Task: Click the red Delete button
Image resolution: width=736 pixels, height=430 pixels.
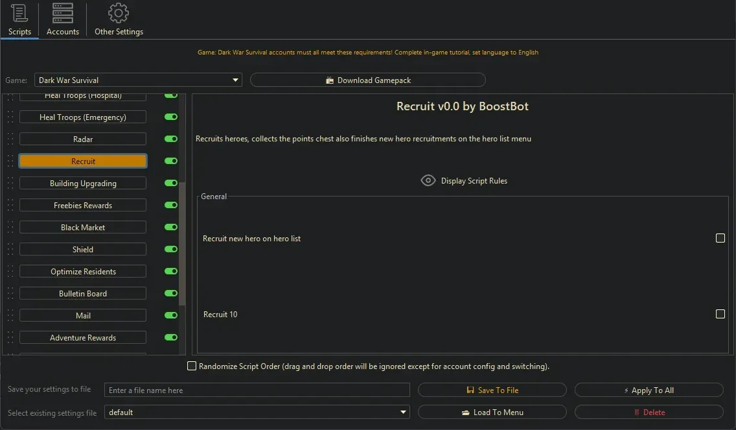Action: pyautogui.click(x=649, y=412)
